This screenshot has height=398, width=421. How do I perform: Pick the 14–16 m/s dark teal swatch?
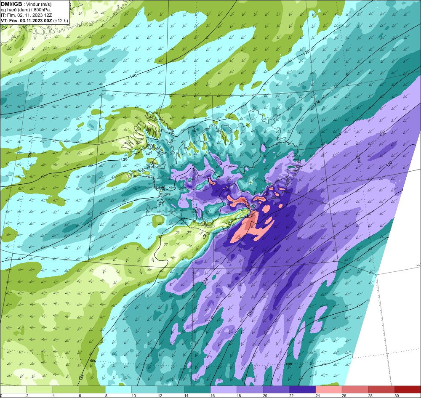click(x=197, y=389)
